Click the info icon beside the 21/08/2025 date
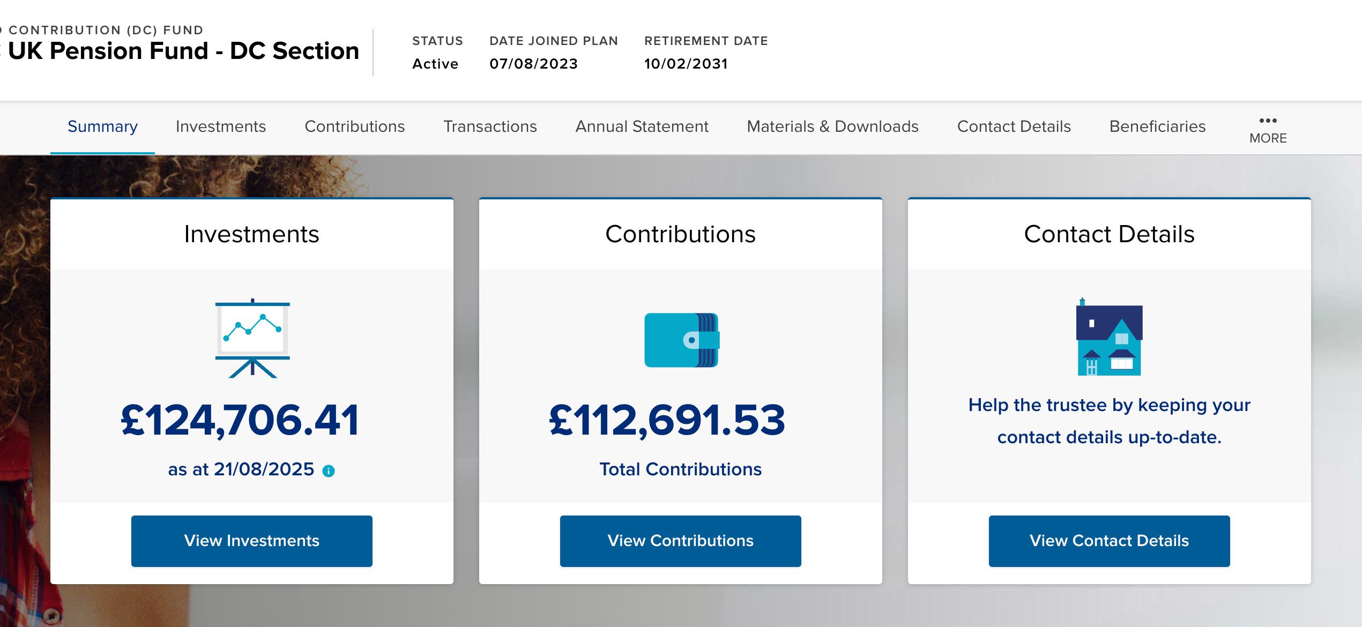 tap(329, 471)
